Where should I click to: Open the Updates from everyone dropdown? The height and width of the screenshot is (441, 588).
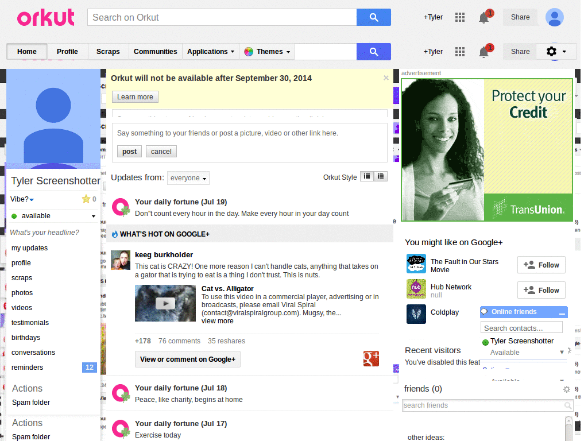(188, 178)
